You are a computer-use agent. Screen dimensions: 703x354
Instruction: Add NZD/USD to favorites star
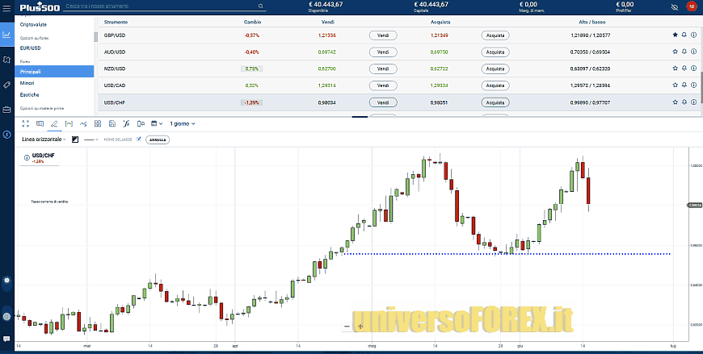point(676,69)
